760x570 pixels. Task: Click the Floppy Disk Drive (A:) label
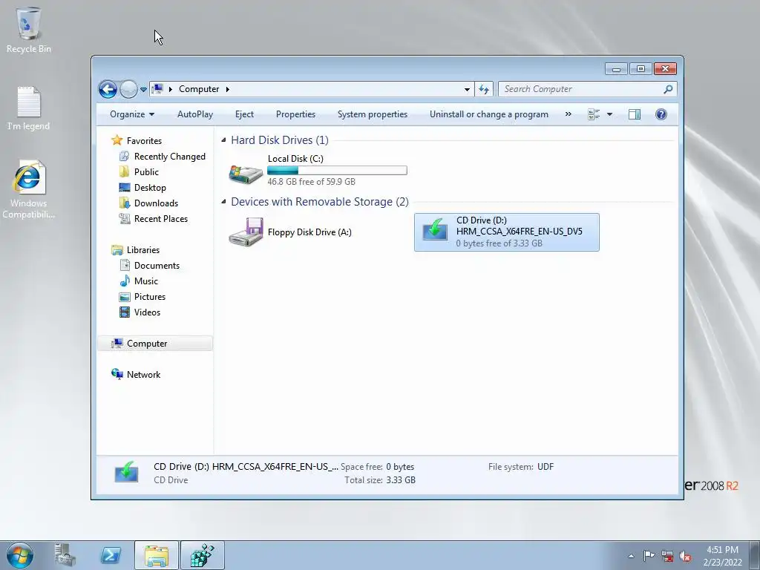click(309, 232)
